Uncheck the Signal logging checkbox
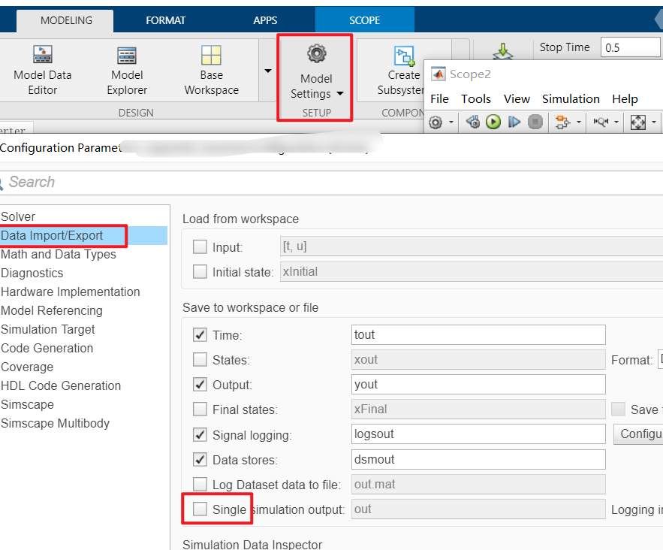Image resolution: width=663 pixels, height=550 pixels. click(x=200, y=434)
